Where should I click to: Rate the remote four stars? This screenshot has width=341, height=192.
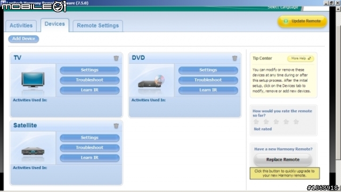286,122
